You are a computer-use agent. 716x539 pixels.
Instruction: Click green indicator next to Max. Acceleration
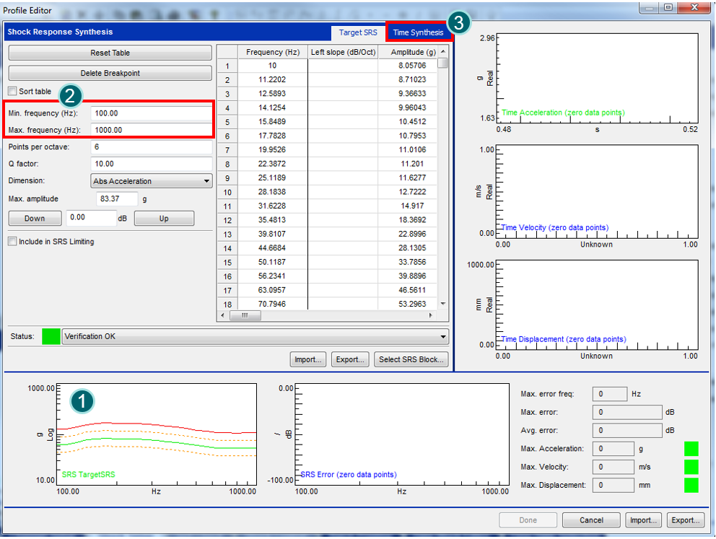(x=691, y=449)
